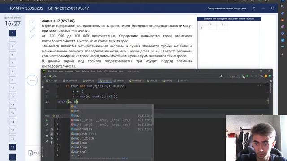
Task: Open the Tools menu in PyCharm
Action: tap(99, 72)
